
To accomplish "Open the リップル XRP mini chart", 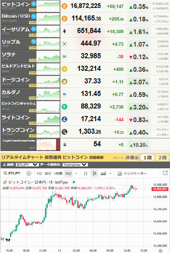I will (48, 44).
